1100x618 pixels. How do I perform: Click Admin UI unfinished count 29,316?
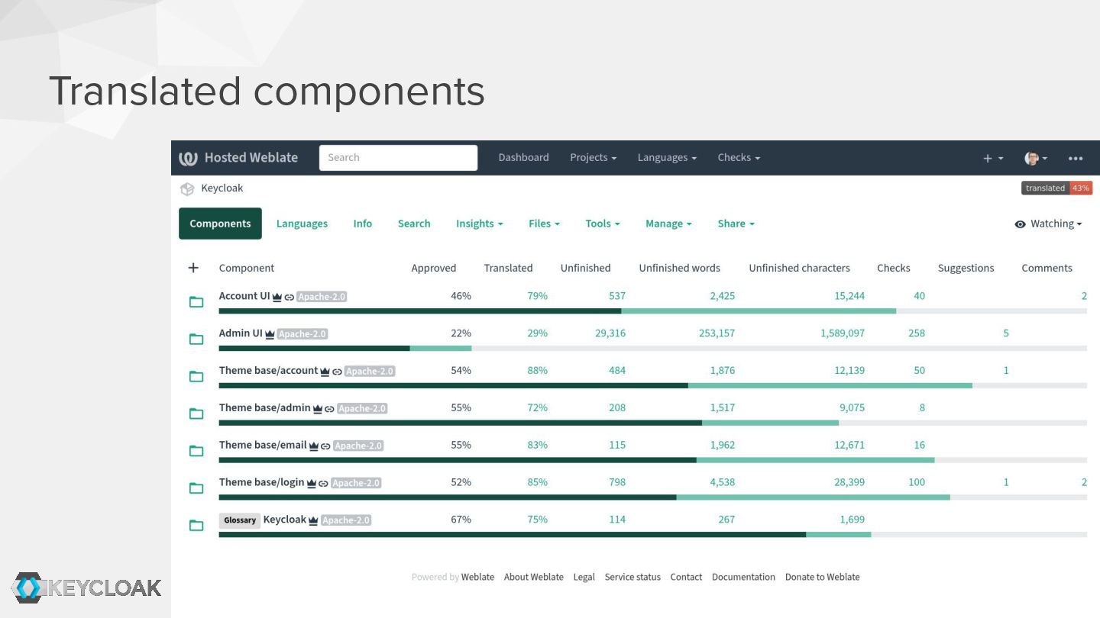pos(610,333)
